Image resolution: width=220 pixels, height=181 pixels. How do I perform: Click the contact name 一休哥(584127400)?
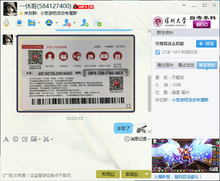(x=45, y=6)
